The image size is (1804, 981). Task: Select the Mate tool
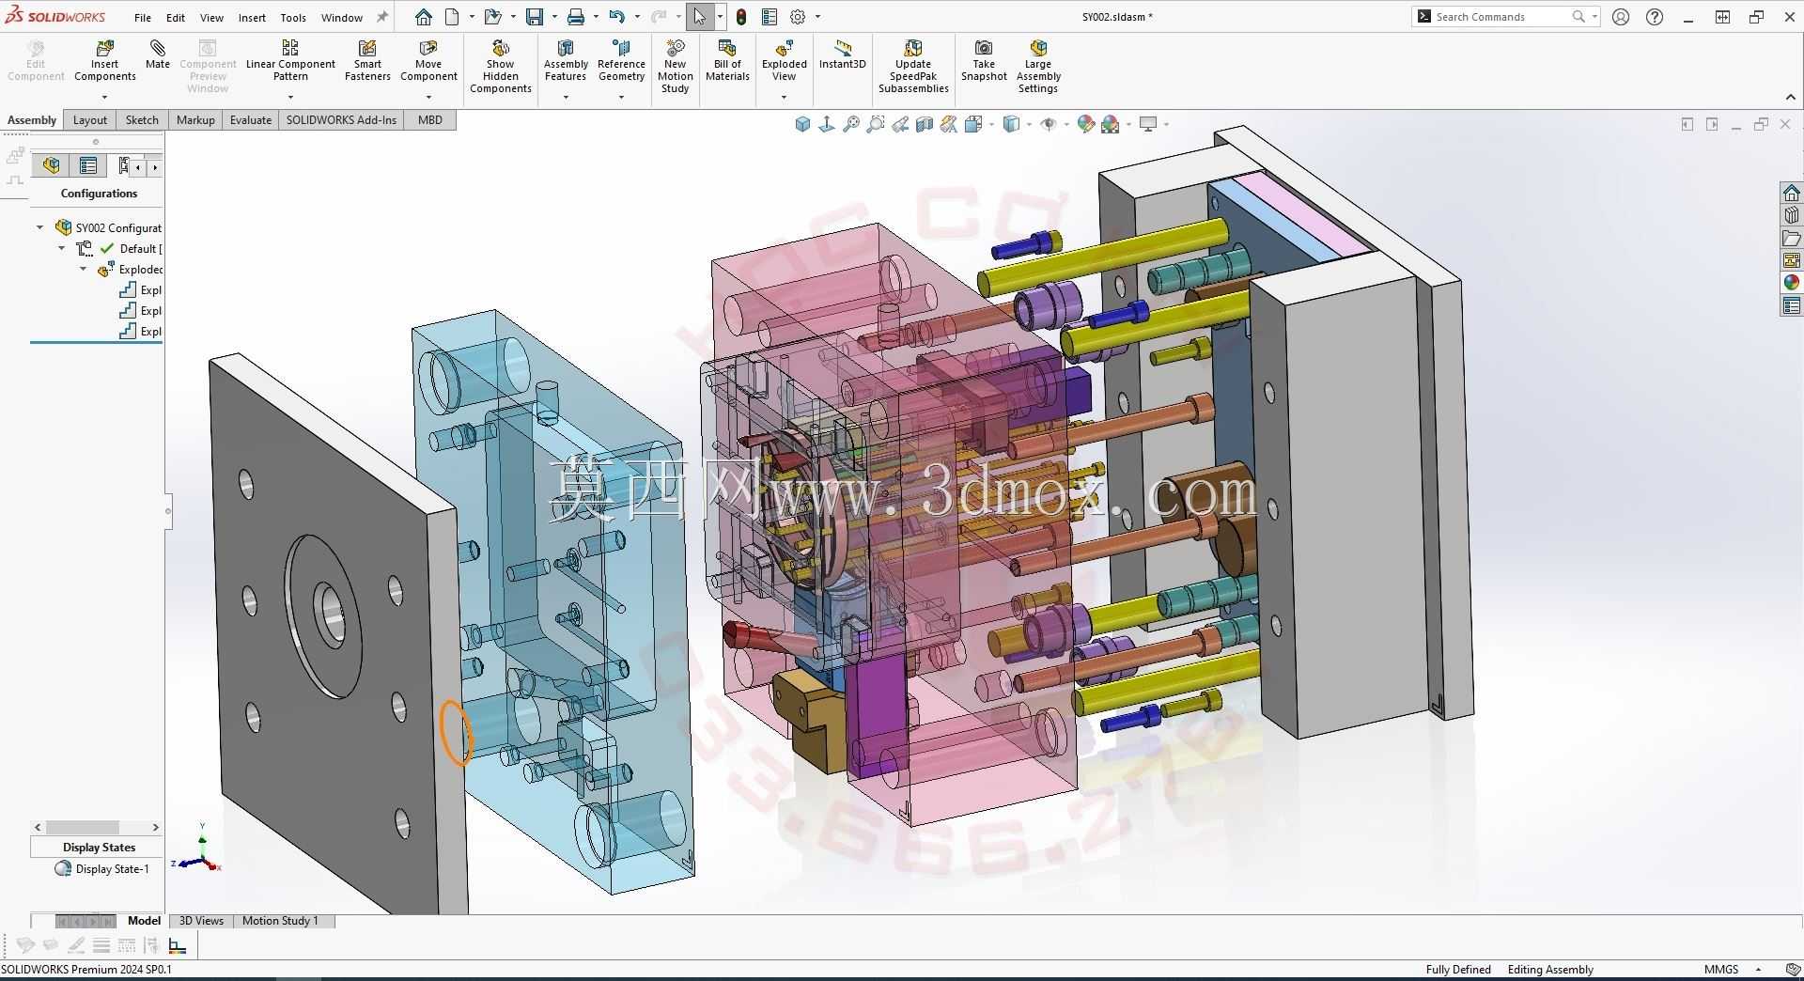(x=158, y=54)
